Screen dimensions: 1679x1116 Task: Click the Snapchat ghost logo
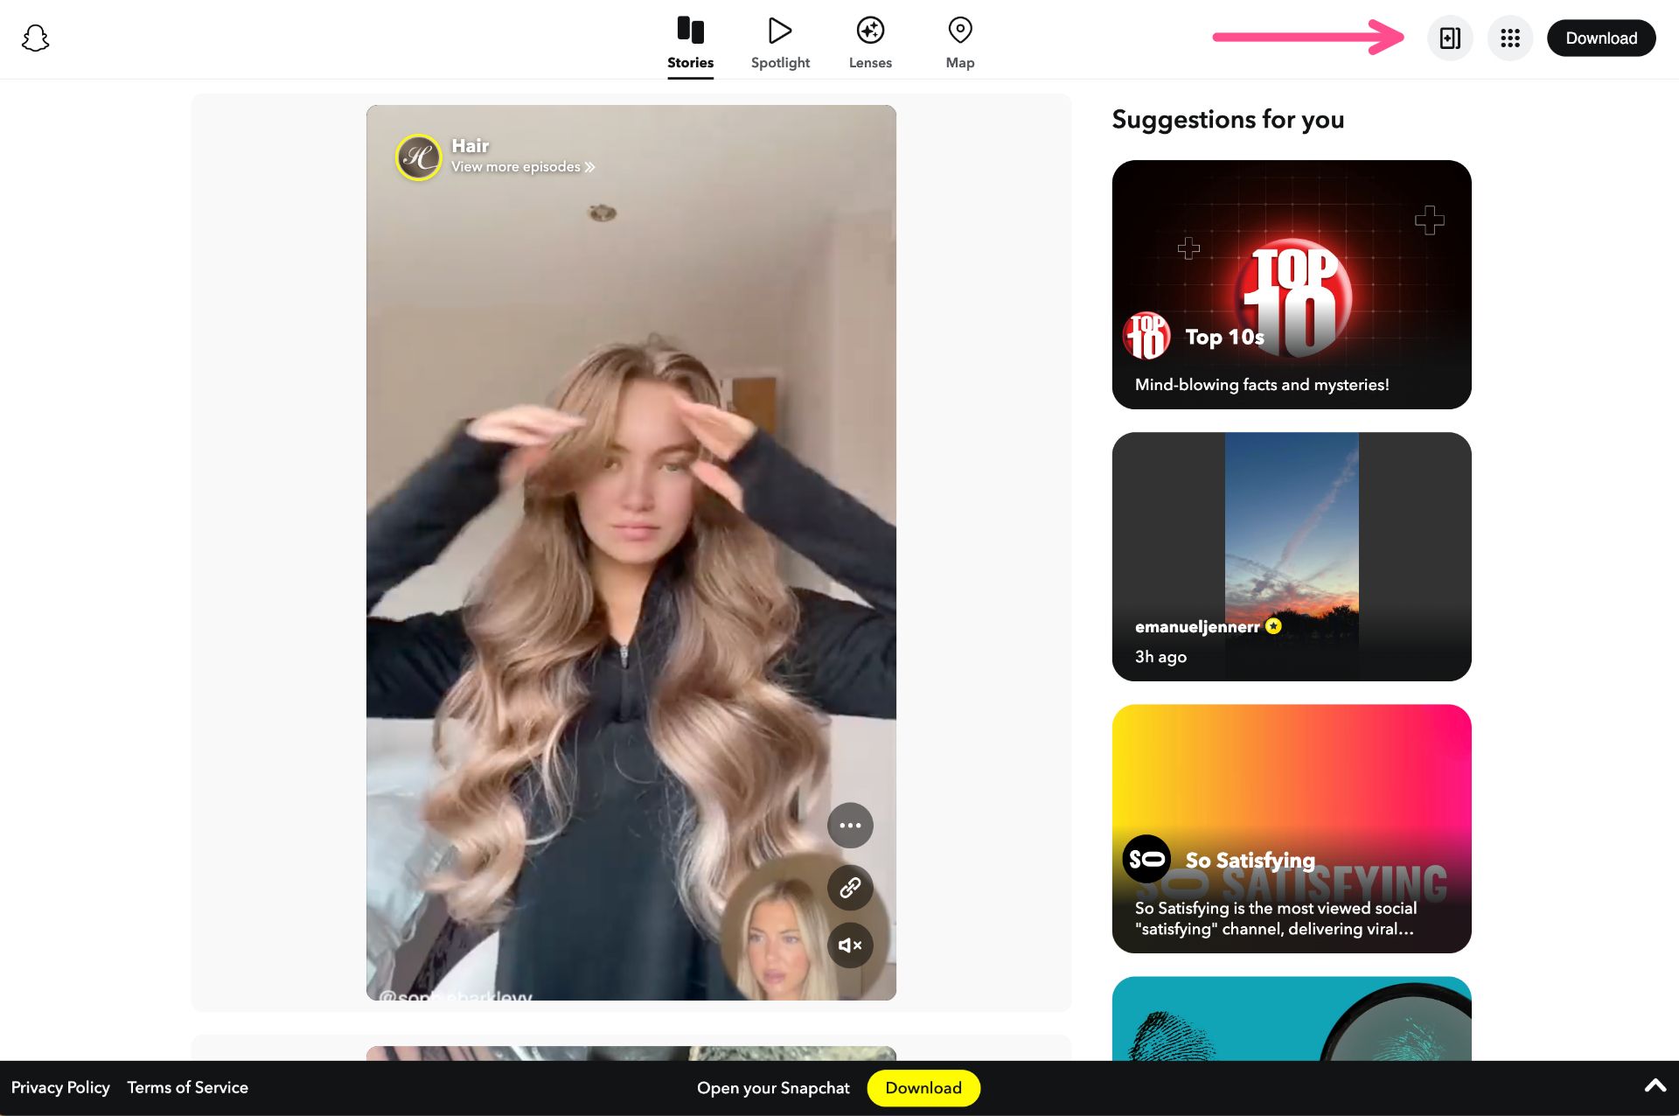point(35,38)
